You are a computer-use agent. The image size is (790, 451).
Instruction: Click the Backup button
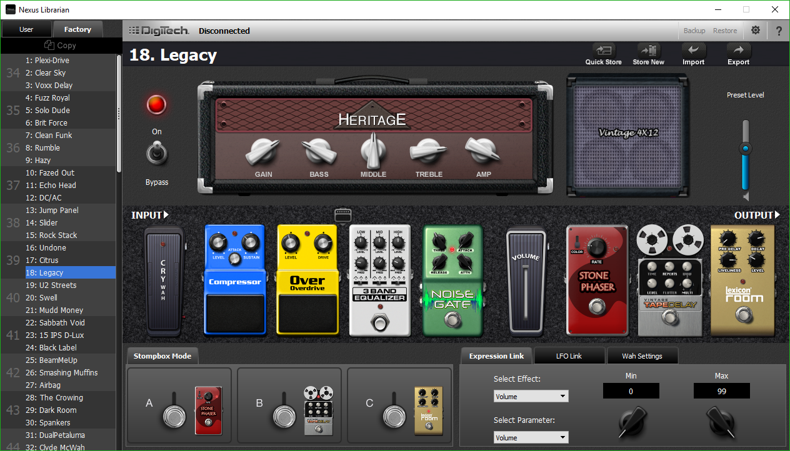(x=694, y=31)
